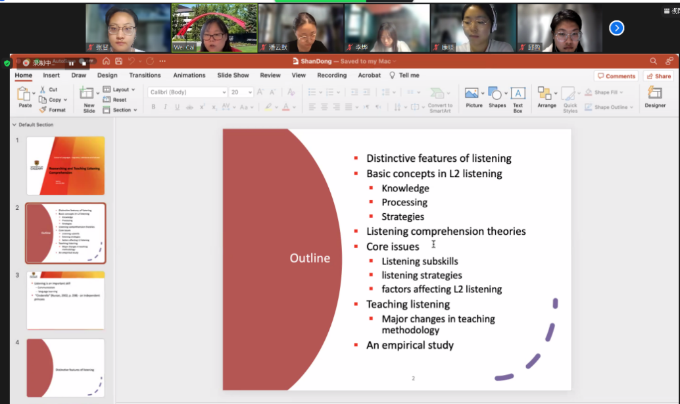Click the Save icon in title bar
This screenshot has width=680, height=404.
pos(118,61)
